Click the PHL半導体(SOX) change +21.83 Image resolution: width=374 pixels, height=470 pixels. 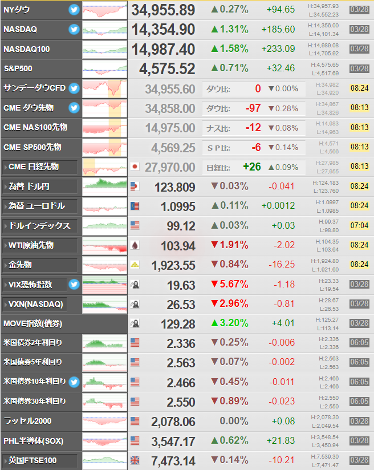pyautogui.click(x=281, y=440)
